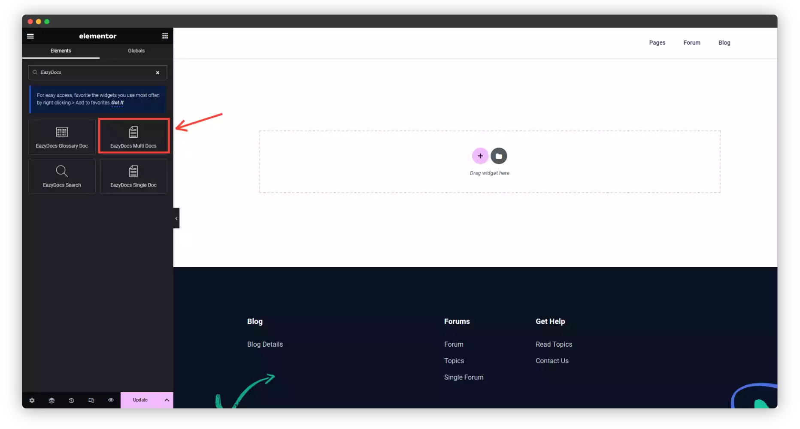The image size is (800, 429).
Task: Click the Update button
Action: click(140, 400)
